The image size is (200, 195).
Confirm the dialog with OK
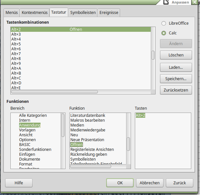point(120,183)
